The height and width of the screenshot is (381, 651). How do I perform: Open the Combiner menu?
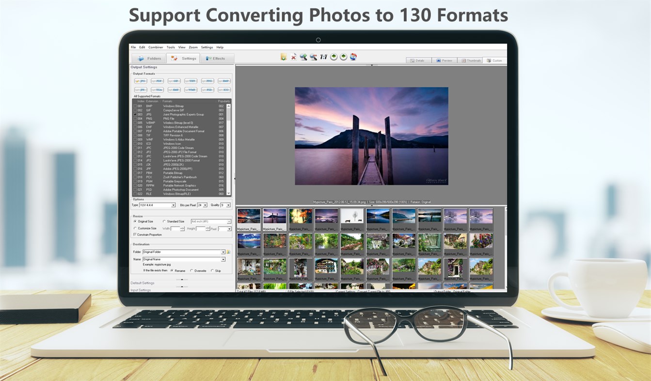156,47
